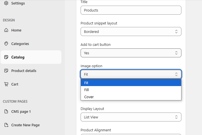Open CMS page 1
Viewport: 202px width, 135px height.
tap(31, 111)
